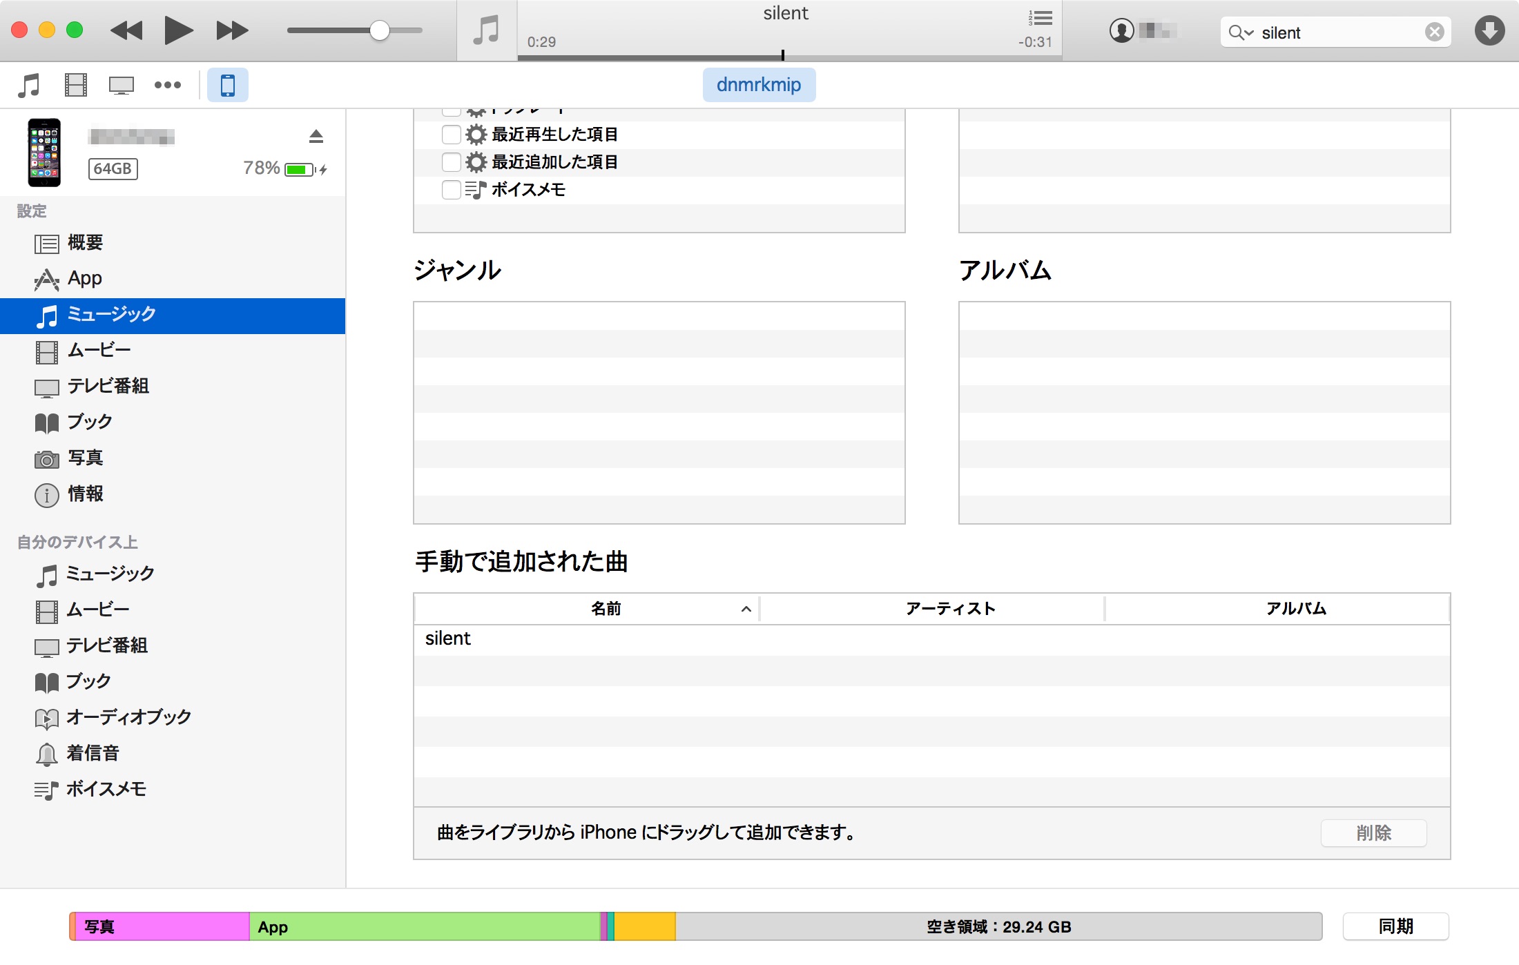Open ブック in settings sidebar
This screenshot has height=965, width=1519.
pos(173,422)
